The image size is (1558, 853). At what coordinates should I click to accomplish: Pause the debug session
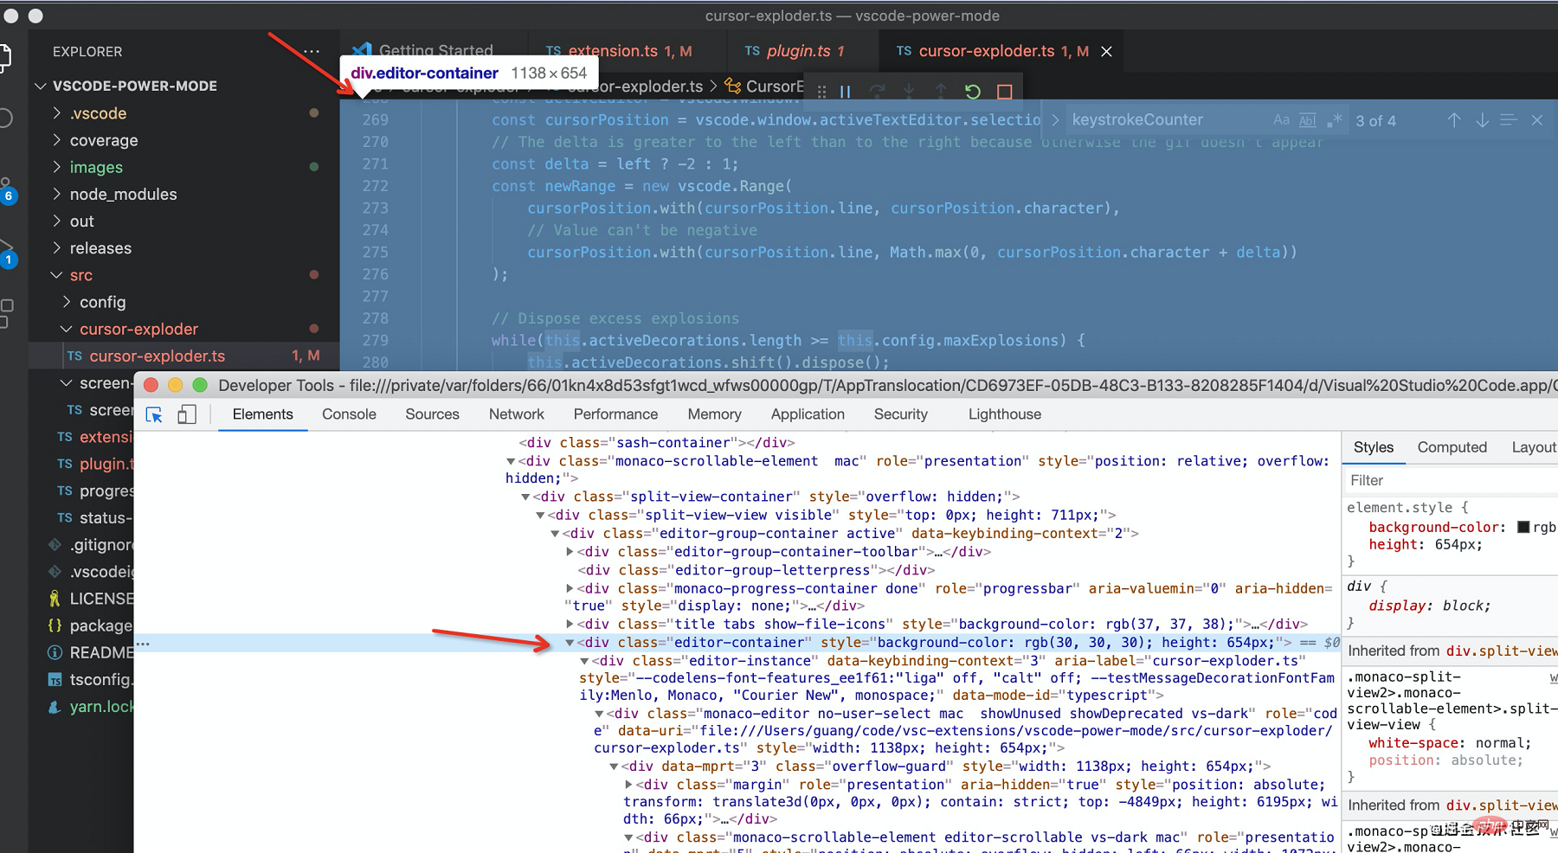(846, 92)
